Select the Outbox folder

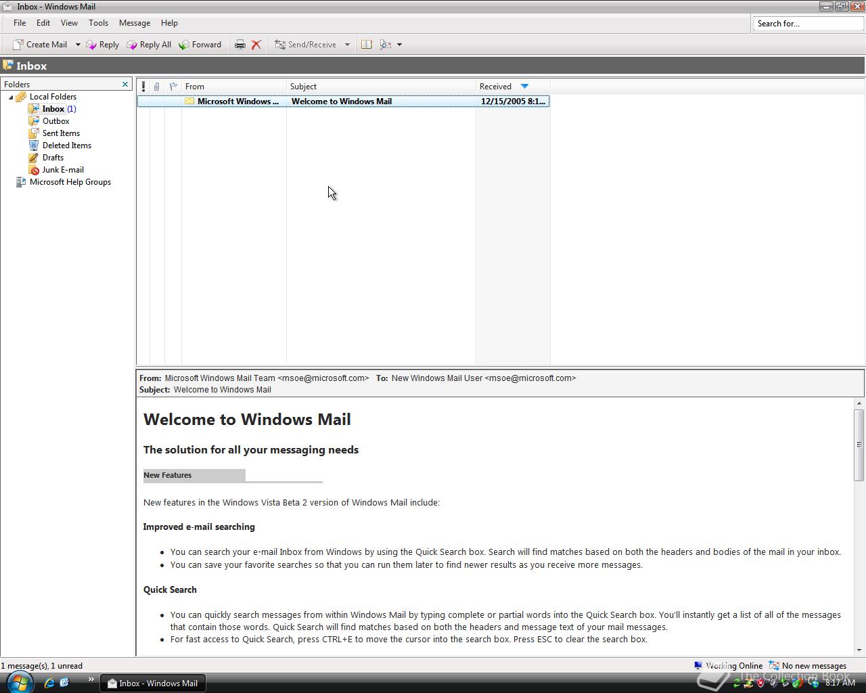click(56, 121)
